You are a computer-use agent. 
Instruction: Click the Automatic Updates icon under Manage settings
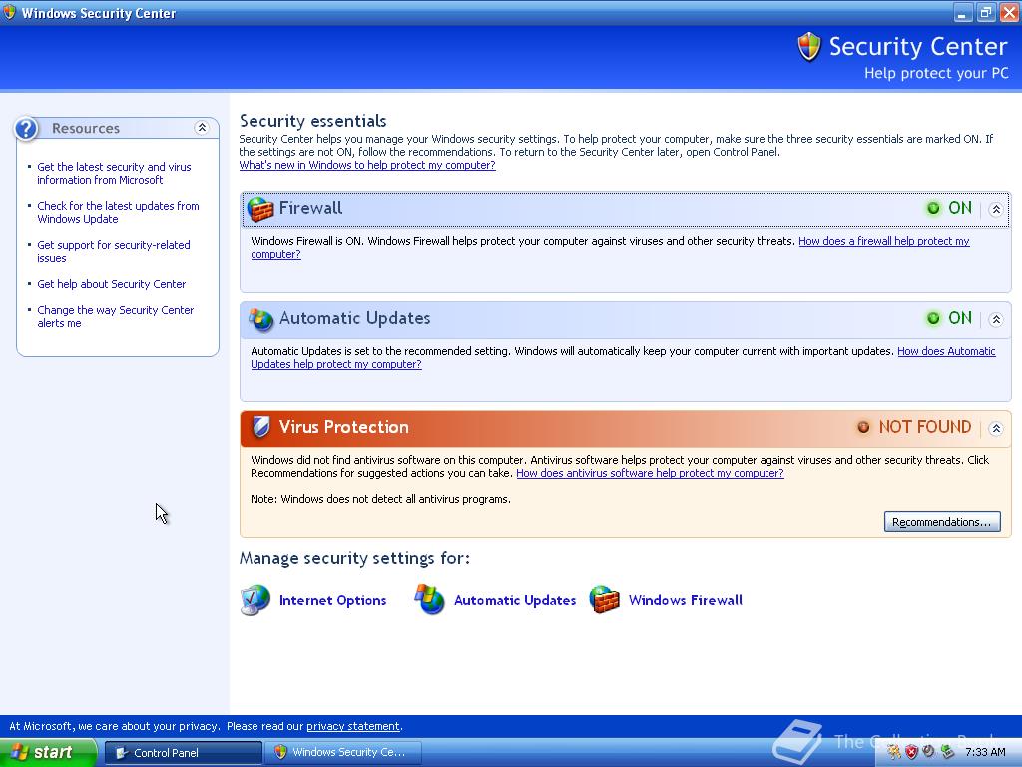pos(429,600)
